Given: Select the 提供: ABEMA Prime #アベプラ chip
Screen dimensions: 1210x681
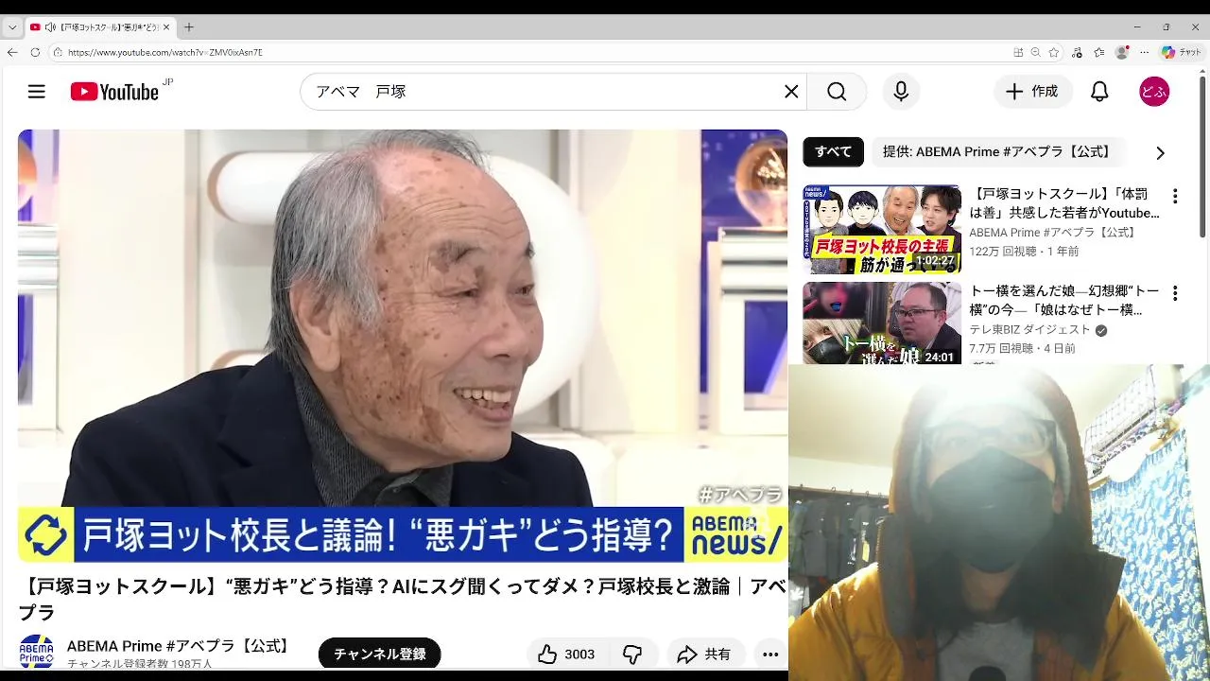Looking at the screenshot, I should click(x=996, y=151).
